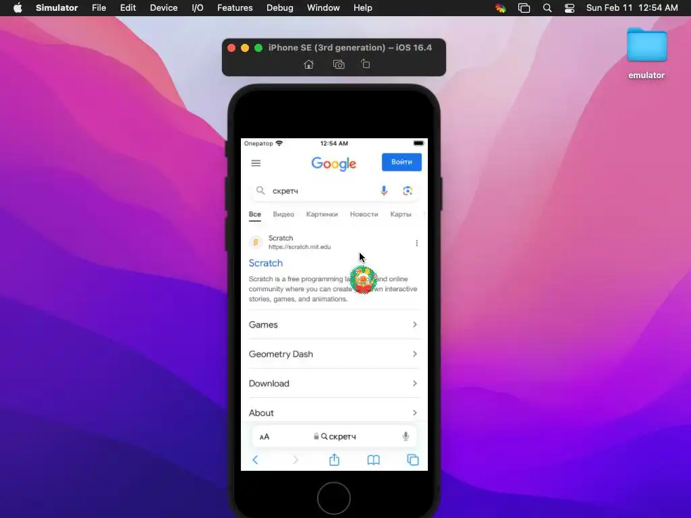Viewport: 691px width, 518px height.
Task: Expand the Geometry Dash section
Action: [333, 354]
